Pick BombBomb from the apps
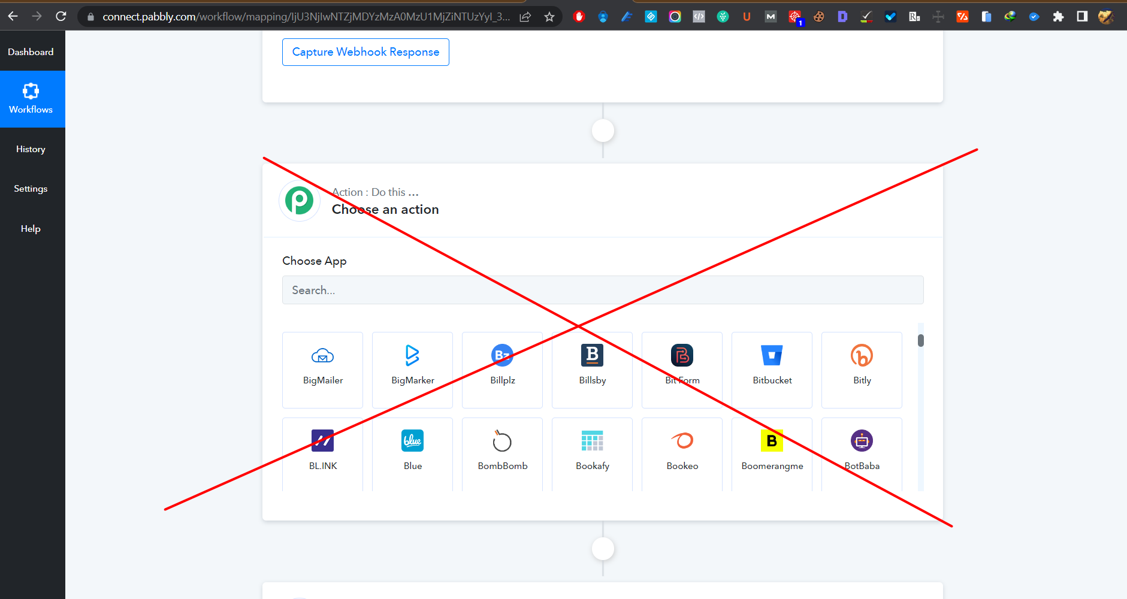 pyautogui.click(x=502, y=454)
